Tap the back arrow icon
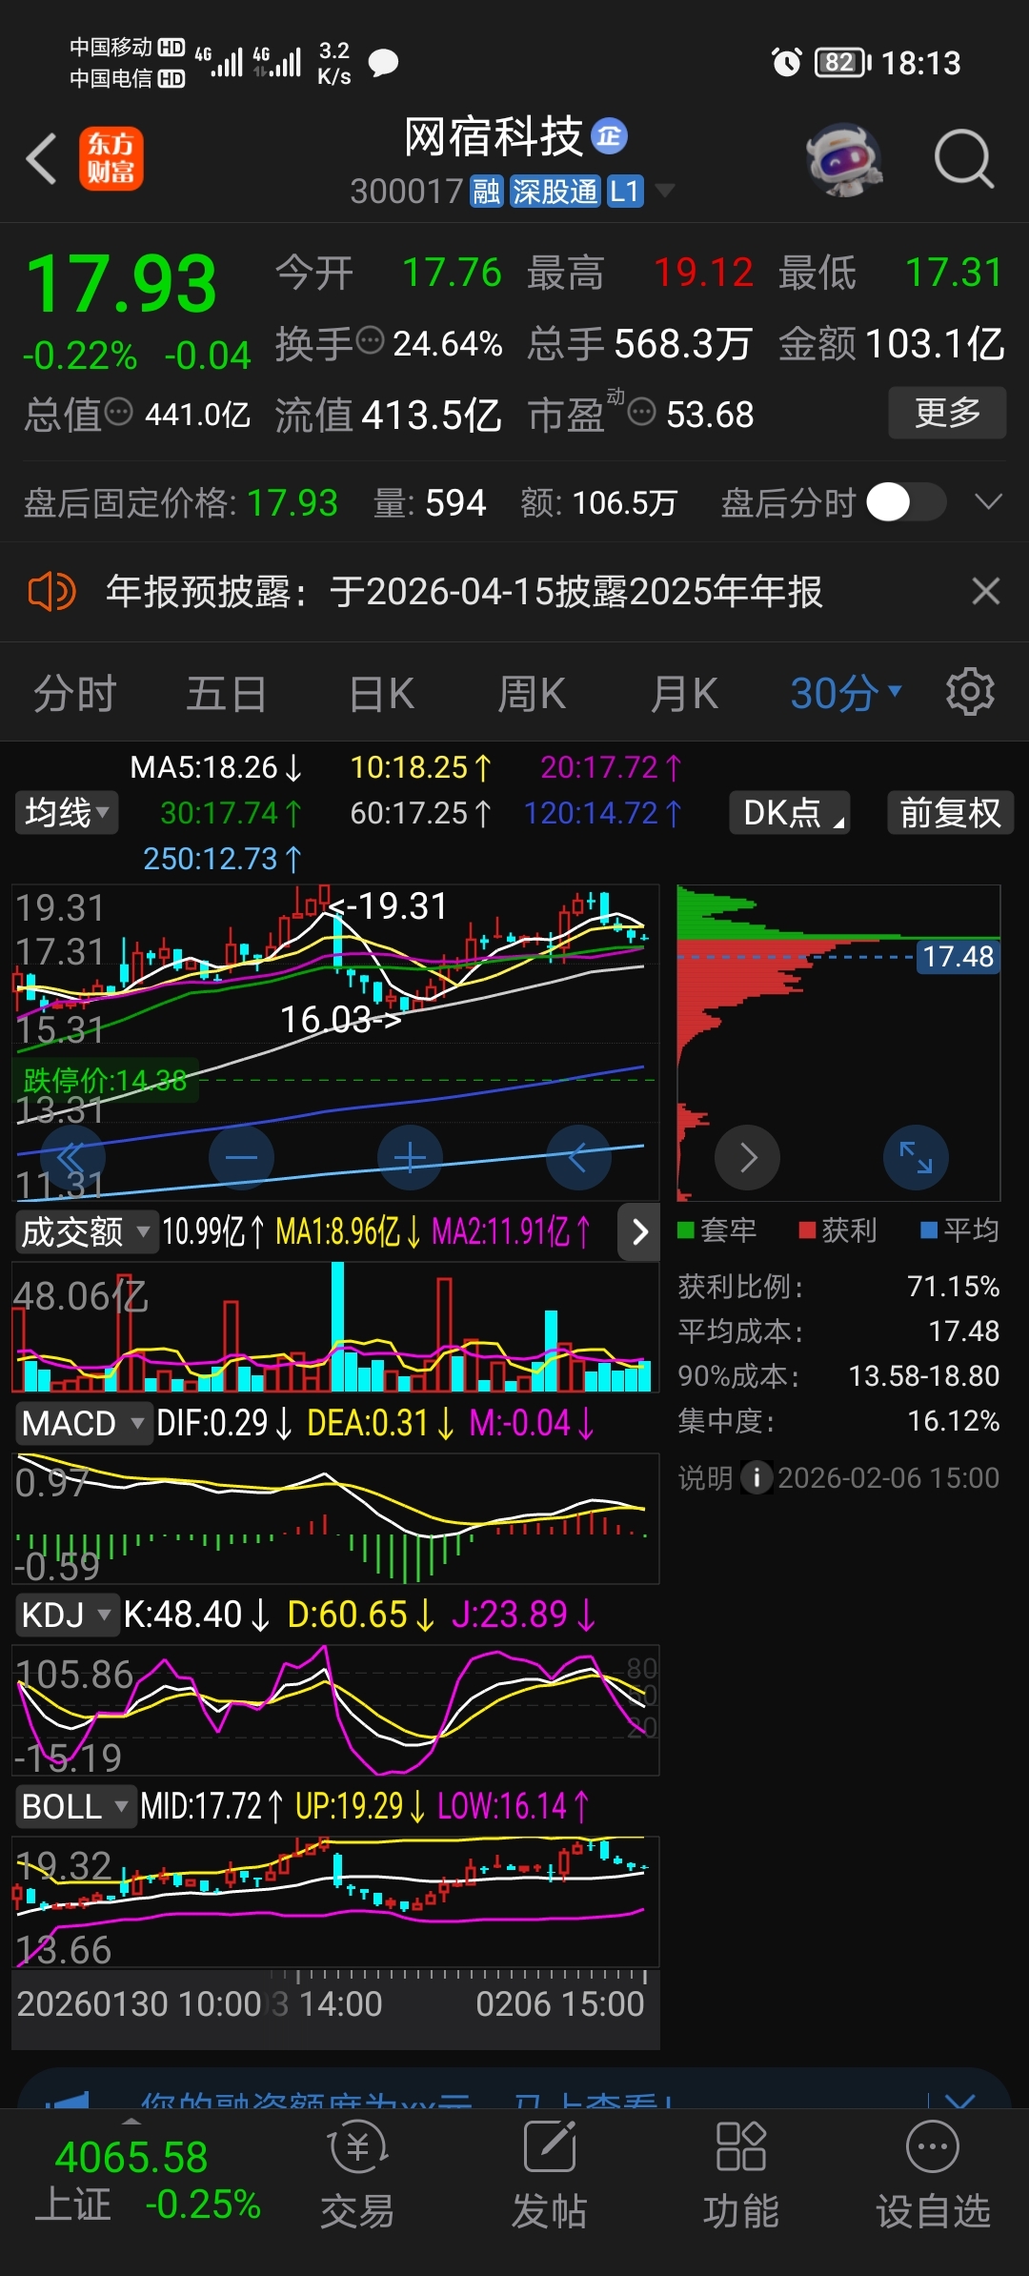 (x=41, y=158)
